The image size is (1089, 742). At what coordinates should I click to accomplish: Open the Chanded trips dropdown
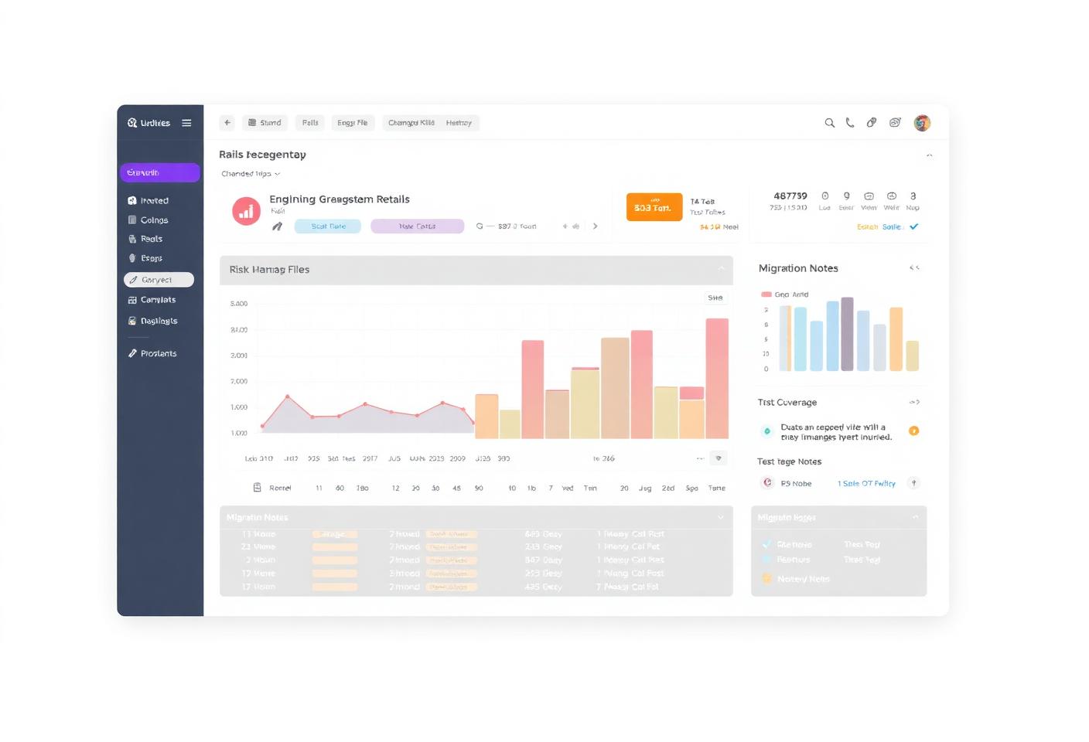(251, 174)
